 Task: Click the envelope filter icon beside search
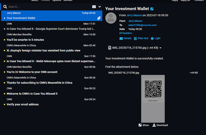click(94, 7)
